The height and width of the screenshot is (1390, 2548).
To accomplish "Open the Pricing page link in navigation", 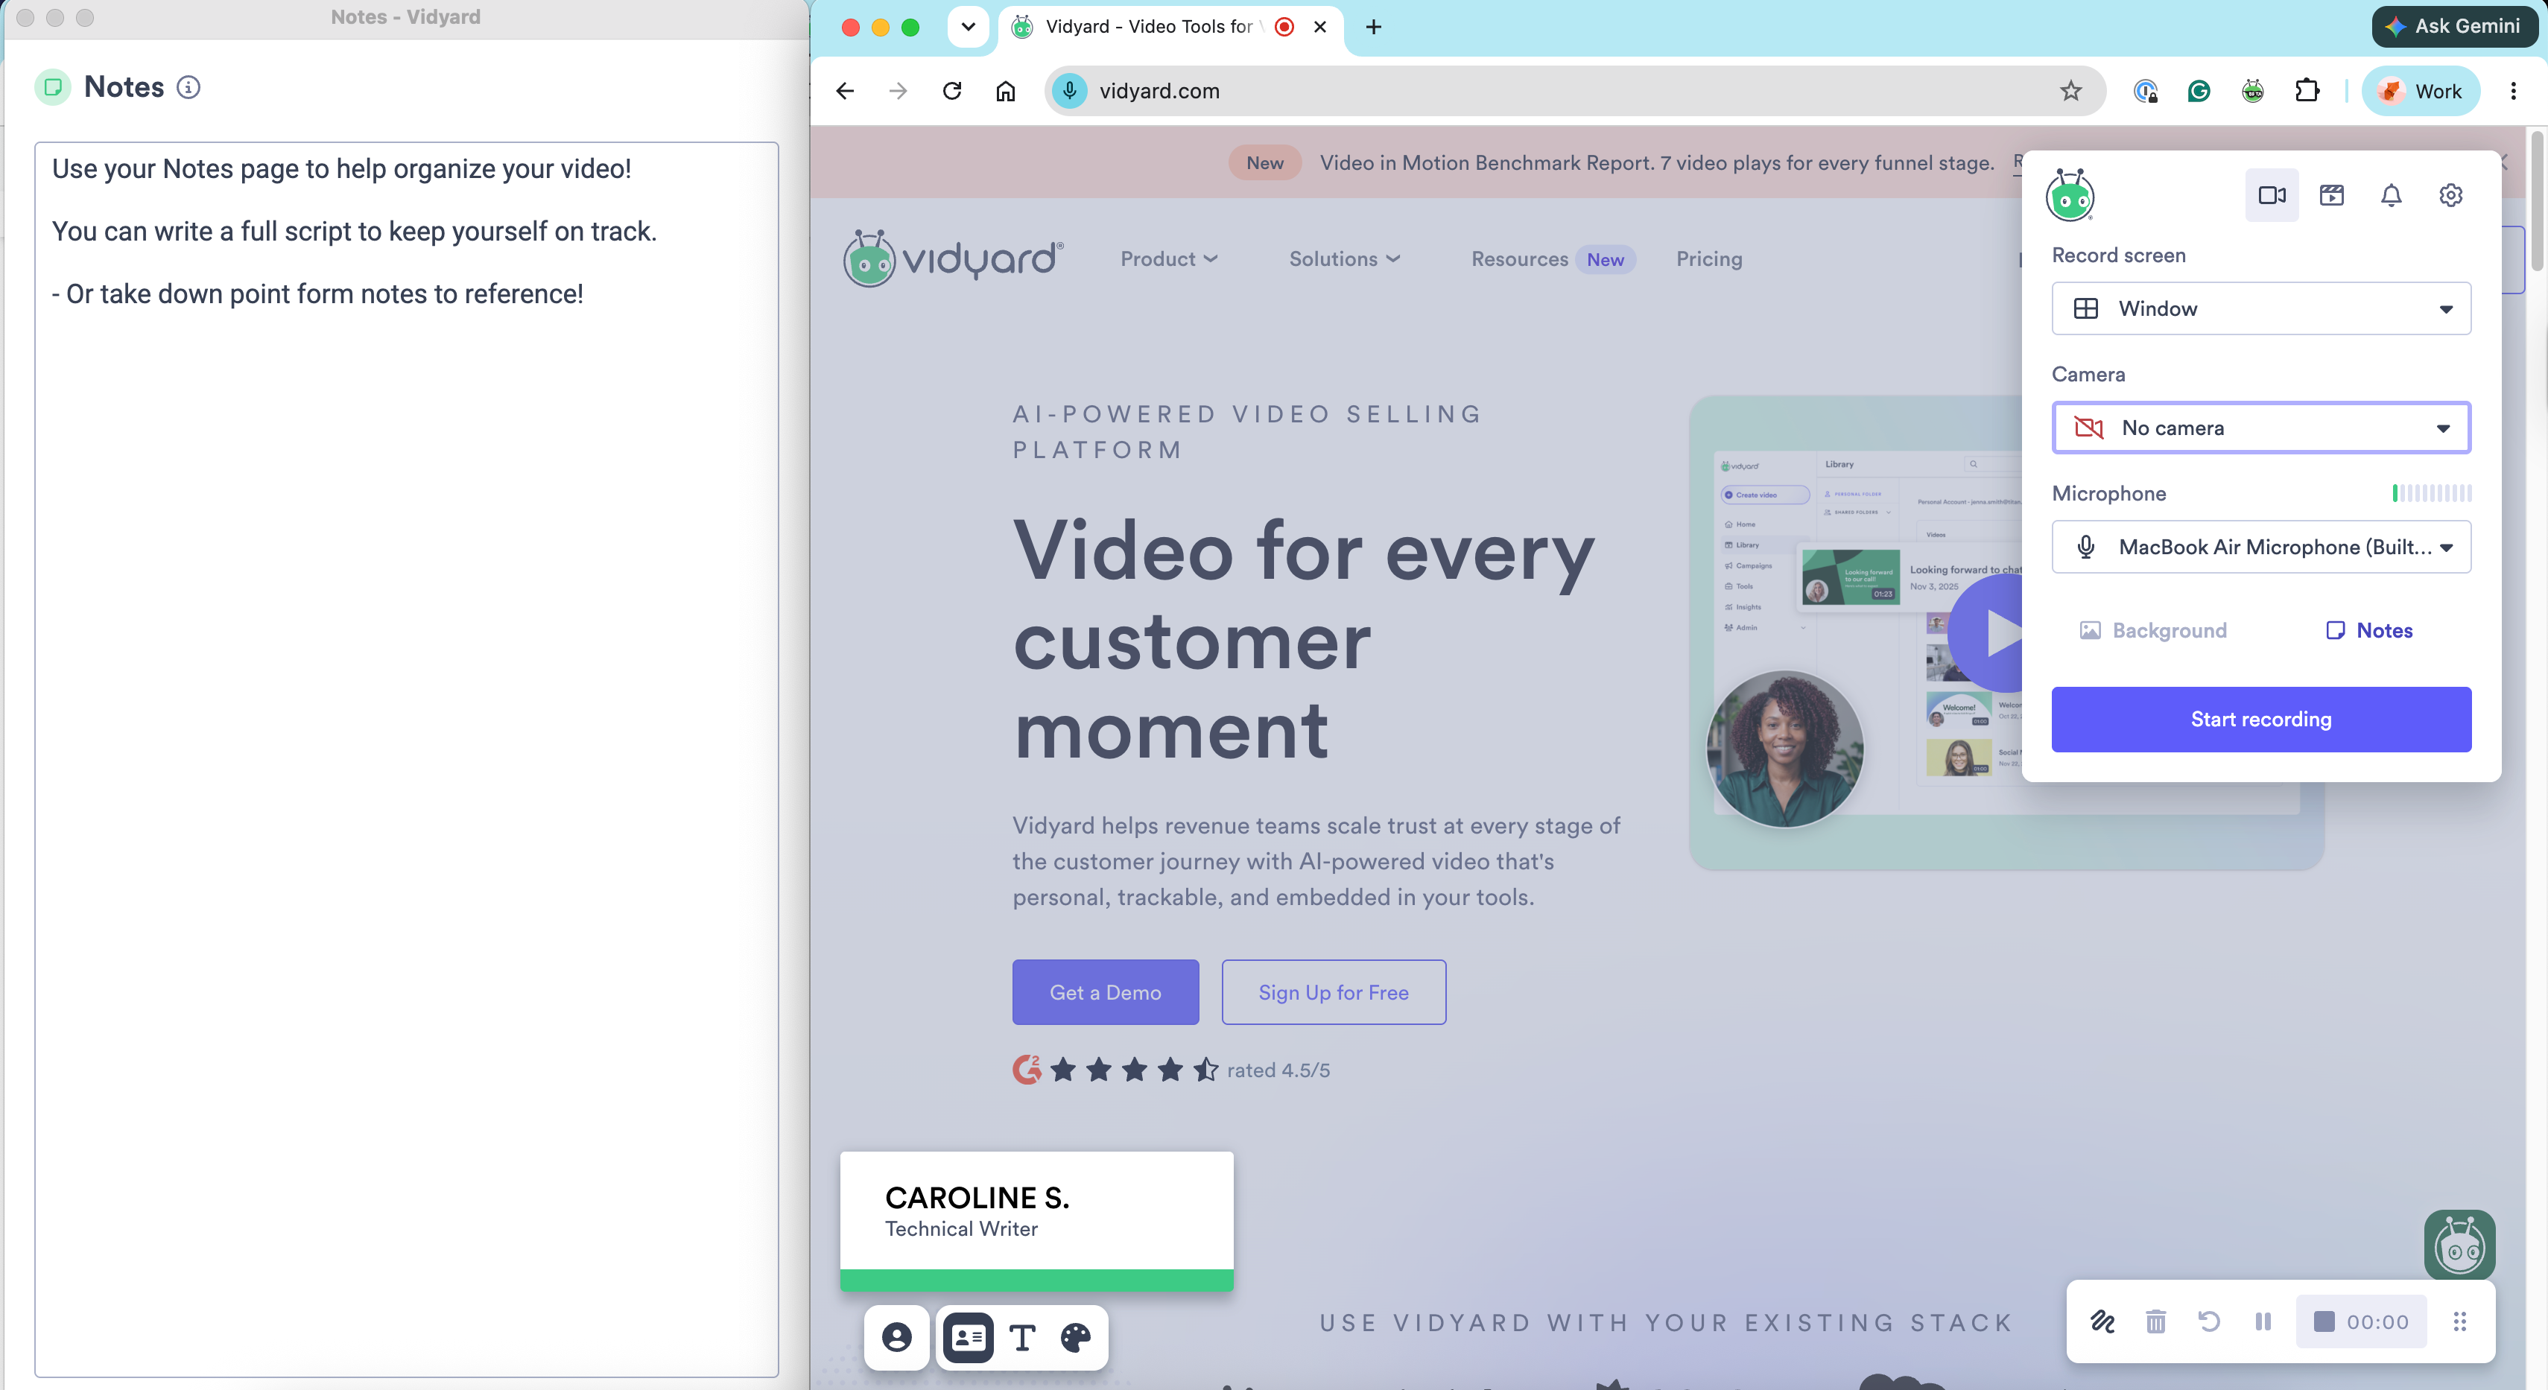I will (x=1708, y=259).
